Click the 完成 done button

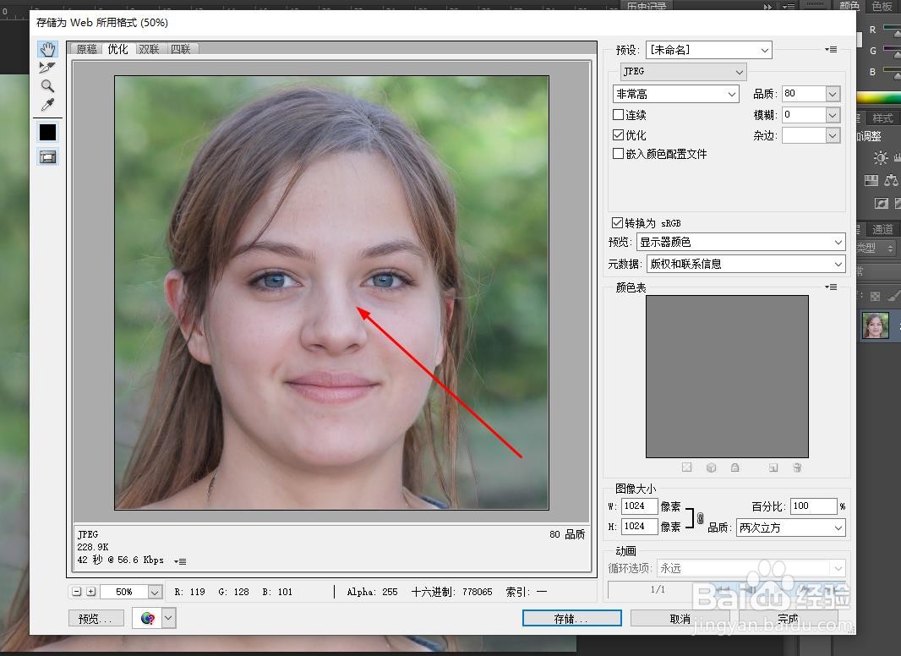(x=788, y=619)
